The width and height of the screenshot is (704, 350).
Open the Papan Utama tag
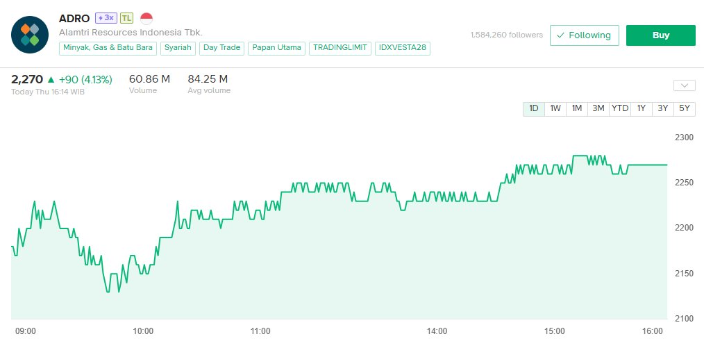point(276,48)
